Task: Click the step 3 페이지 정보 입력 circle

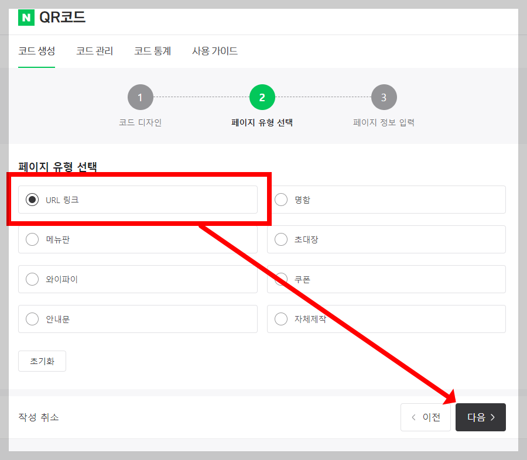Action: [x=384, y=97]
